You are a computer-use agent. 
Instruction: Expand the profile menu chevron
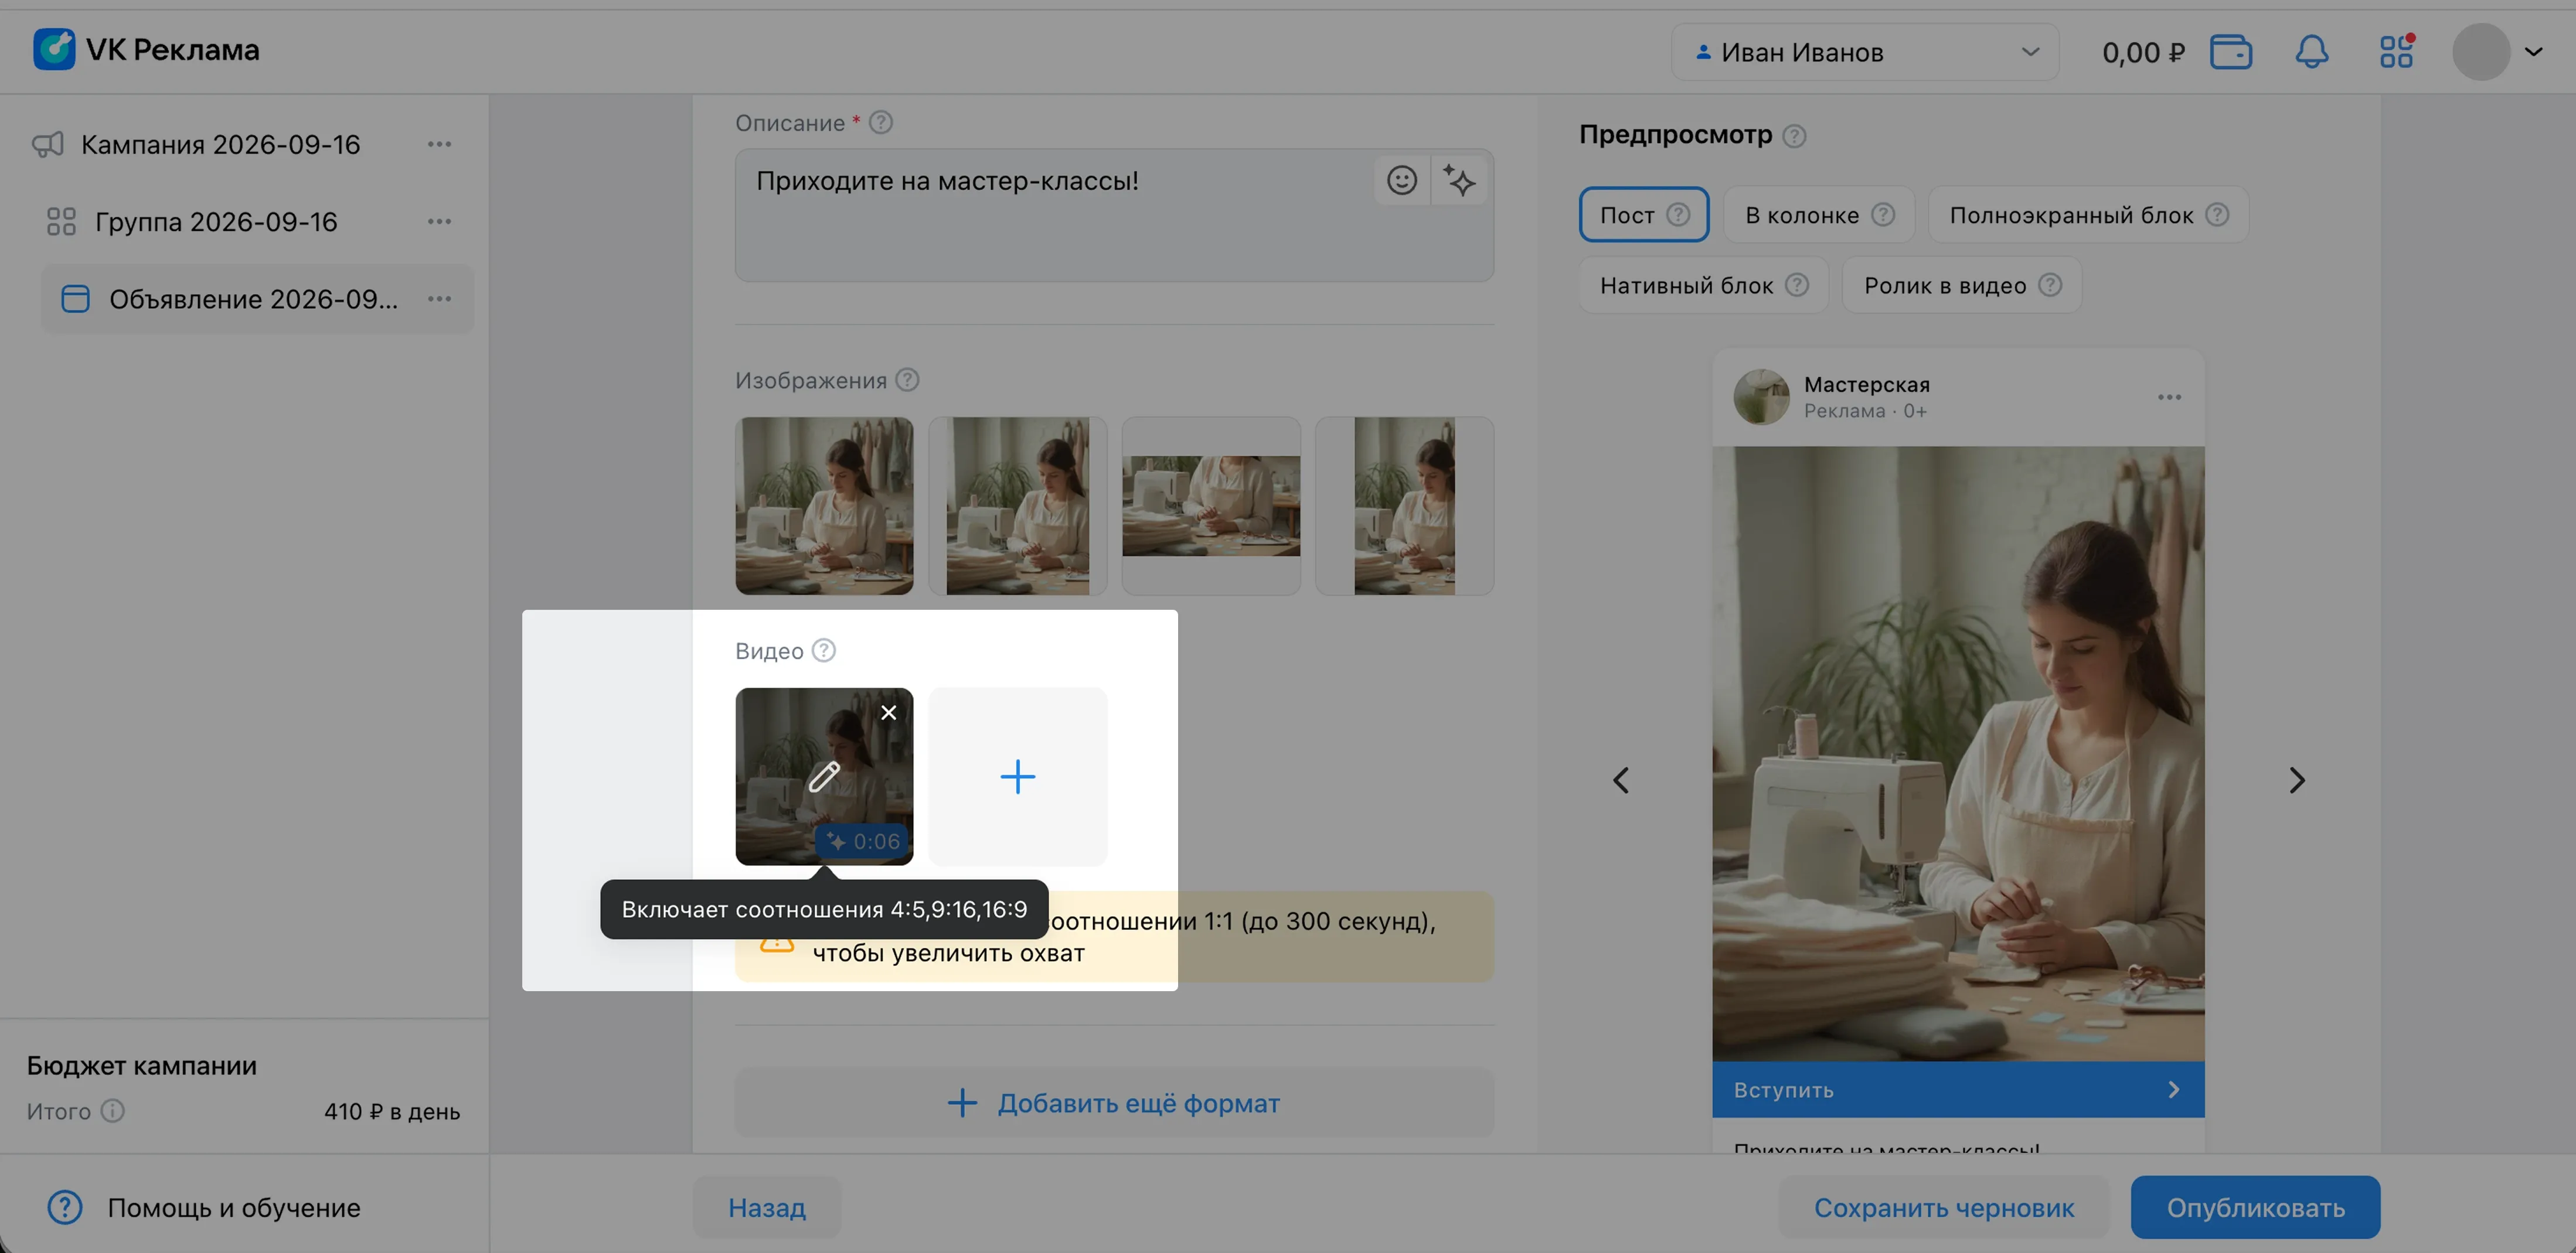click(x=2533, y=52)
